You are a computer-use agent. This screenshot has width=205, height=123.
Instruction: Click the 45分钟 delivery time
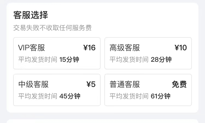(70, 96)
